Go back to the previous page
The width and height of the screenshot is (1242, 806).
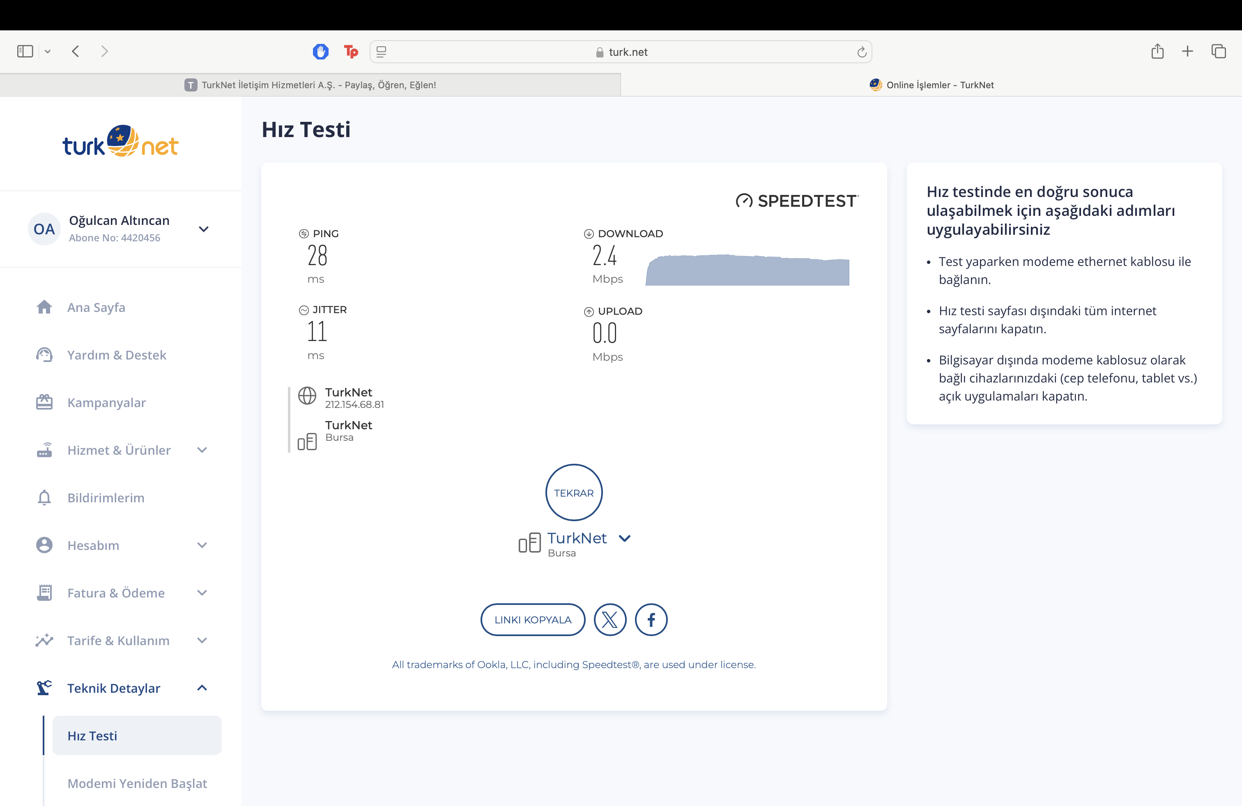[x=76, y=51]
